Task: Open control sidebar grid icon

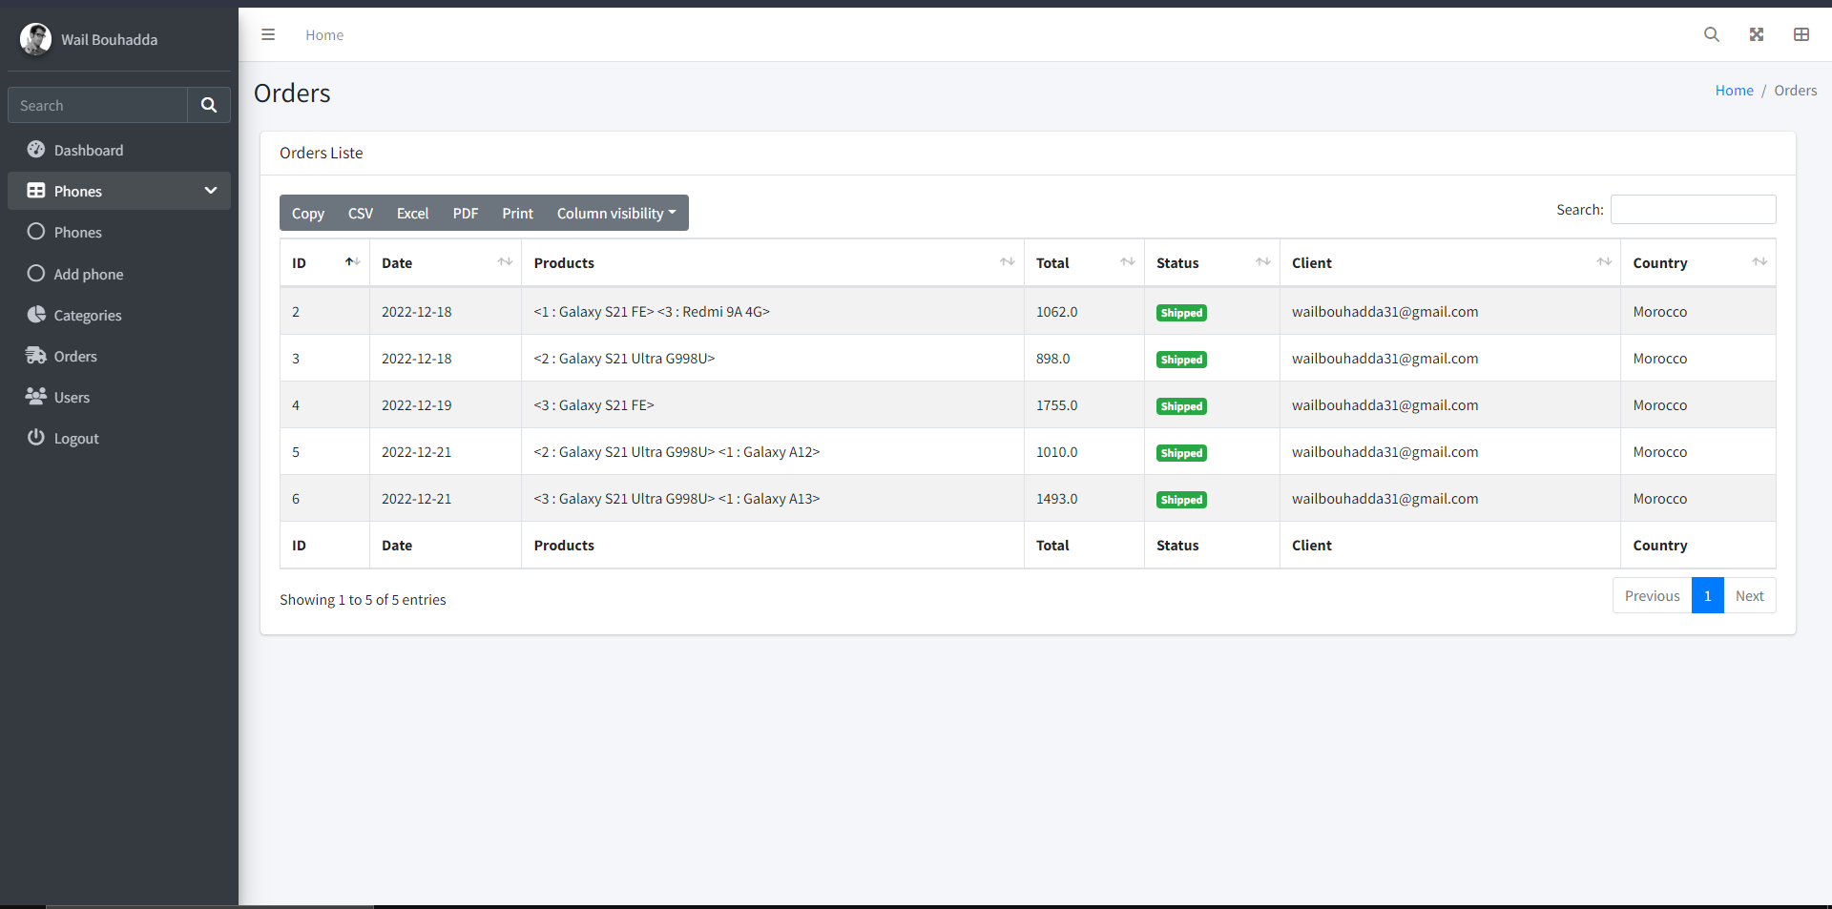Action: (1801, 35)
